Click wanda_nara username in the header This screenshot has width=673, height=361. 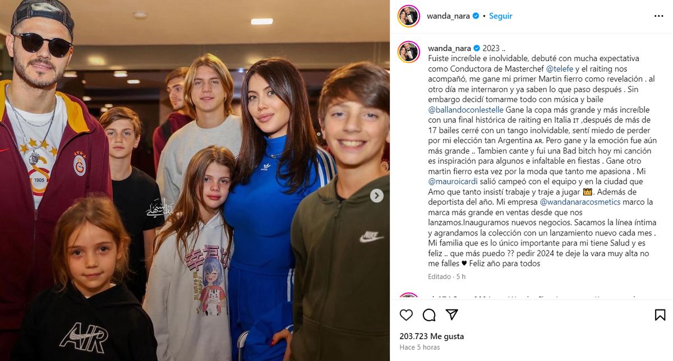click(x=449, y=16)
